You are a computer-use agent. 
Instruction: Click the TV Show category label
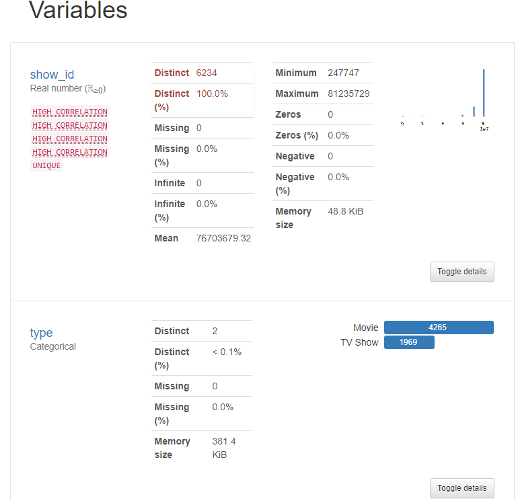click(x=359, y=342)
